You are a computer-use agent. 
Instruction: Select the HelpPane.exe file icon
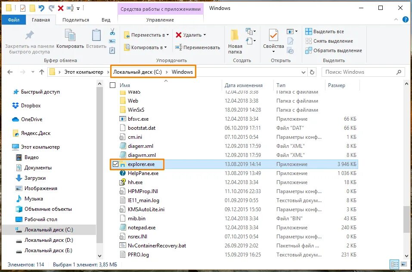click(x=122, y=173)
